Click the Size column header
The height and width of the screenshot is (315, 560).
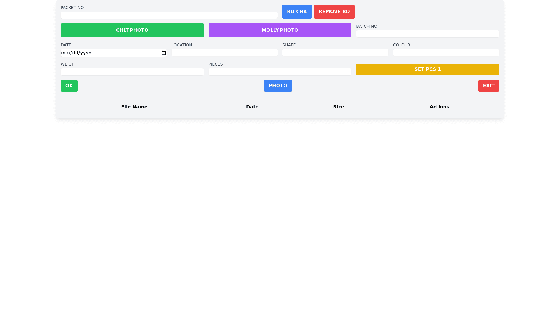[x=338, y=107]
